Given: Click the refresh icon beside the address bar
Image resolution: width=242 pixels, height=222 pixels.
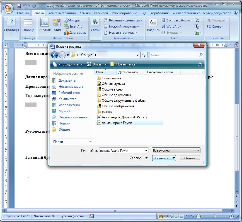Looking at the screenshot, I should coord(144,55).
